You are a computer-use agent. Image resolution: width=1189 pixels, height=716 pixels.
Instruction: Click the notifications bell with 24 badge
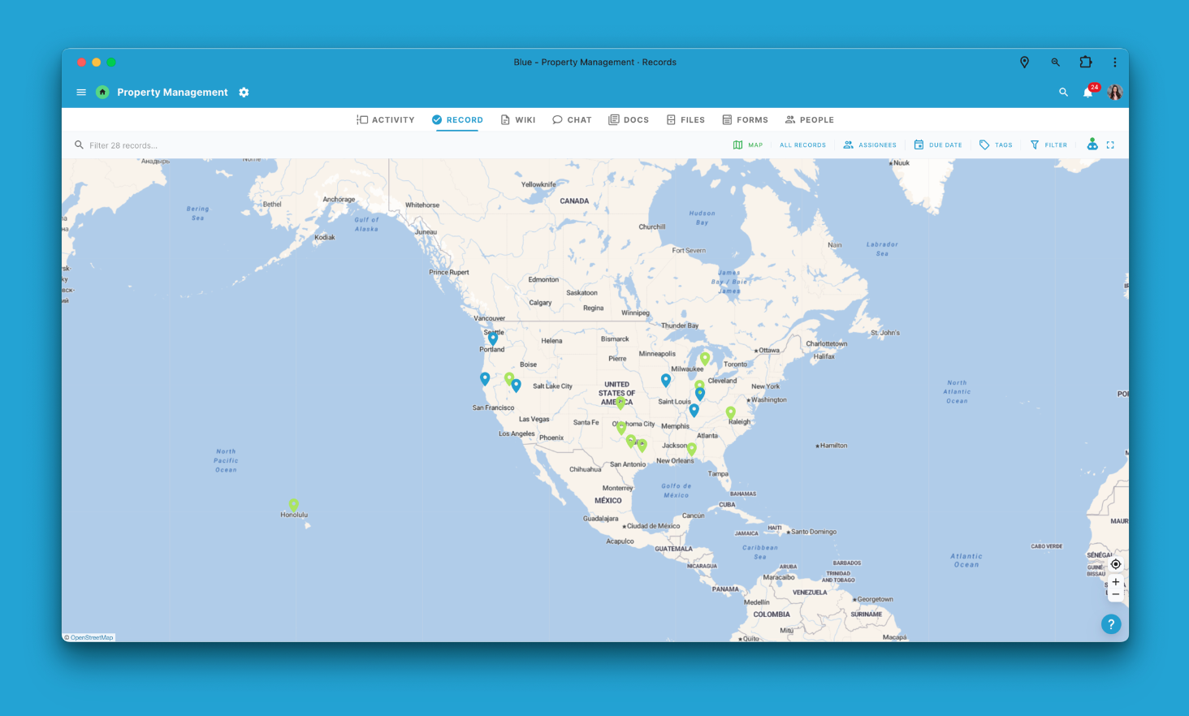pos(1087,93)
